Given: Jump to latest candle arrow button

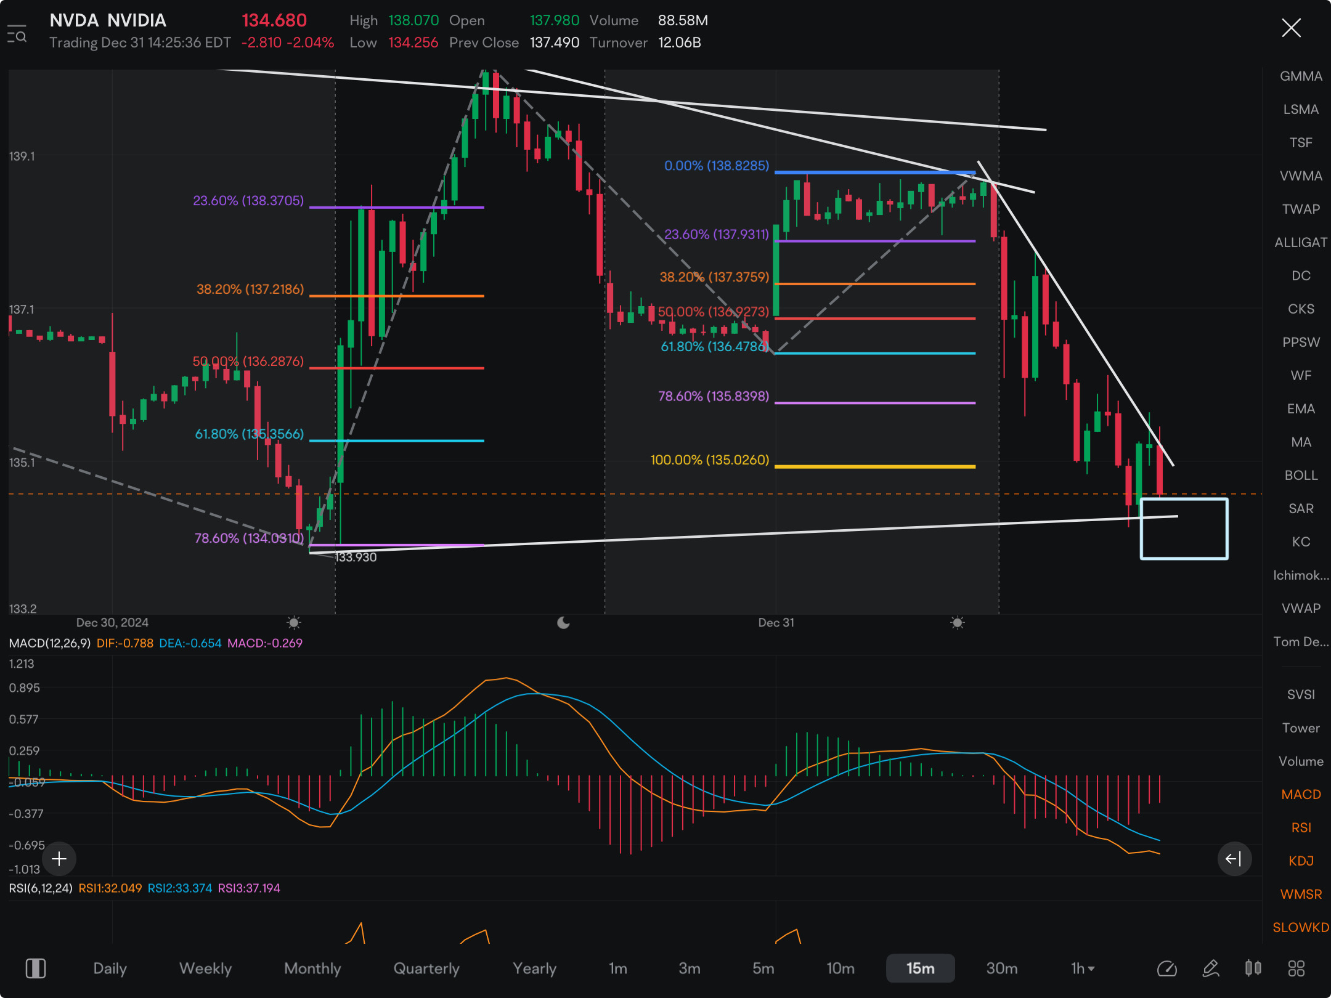Looking at the screenshot, I should (1234, 858).
